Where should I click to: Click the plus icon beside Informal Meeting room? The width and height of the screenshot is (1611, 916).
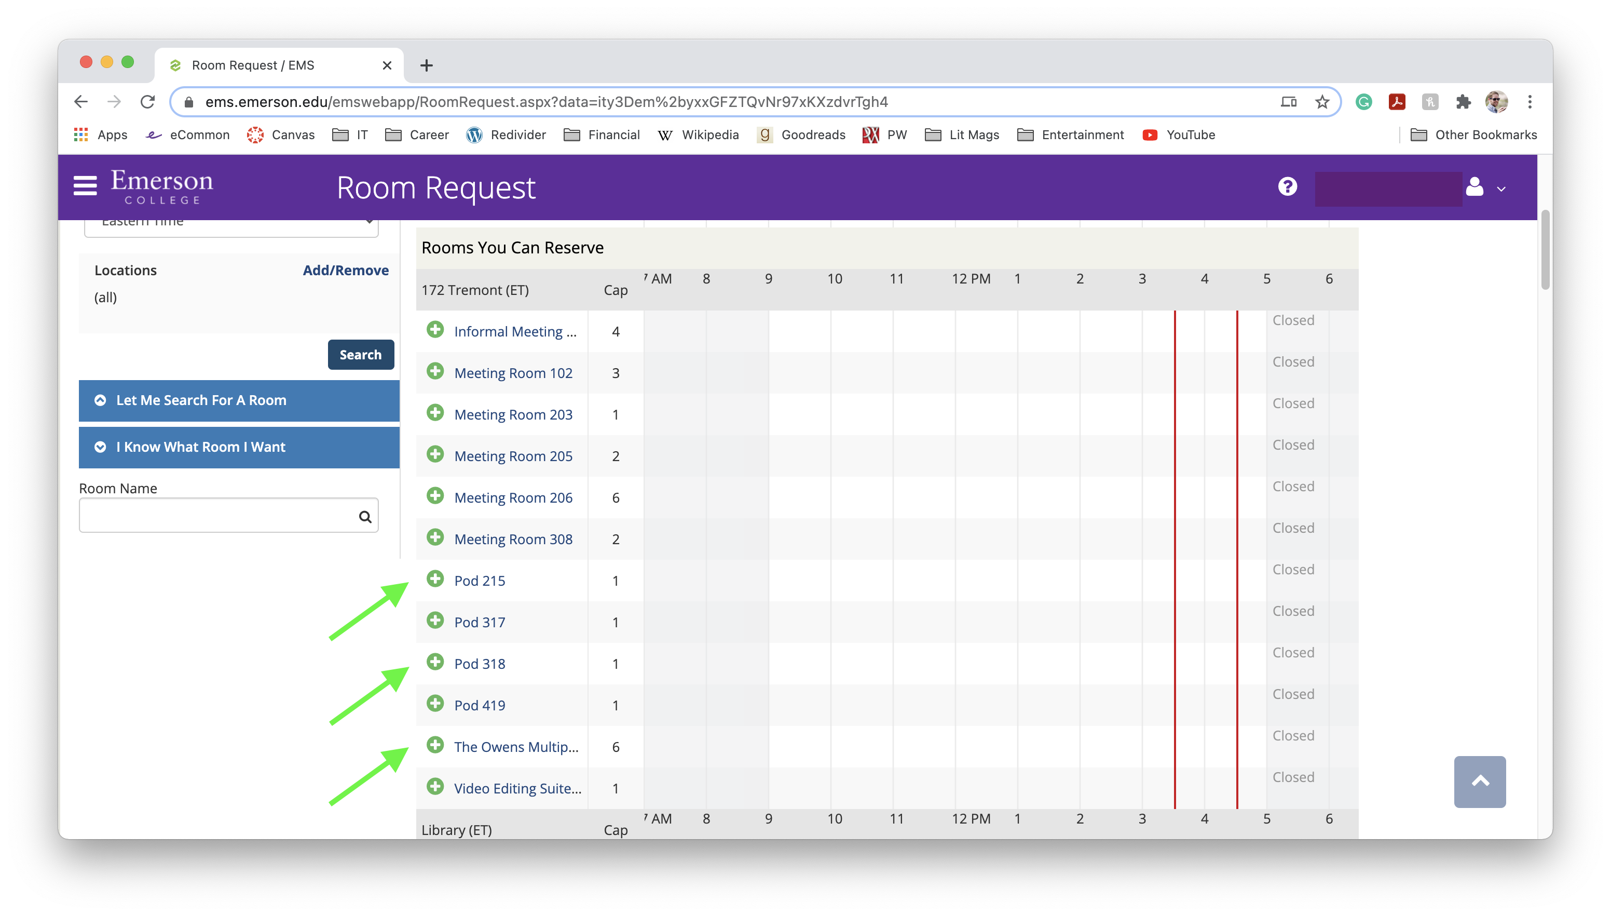pyautogui.click(x=436, y=330)
